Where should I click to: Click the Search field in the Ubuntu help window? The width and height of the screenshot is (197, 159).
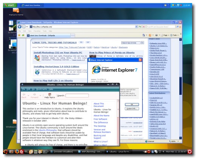click(x=77, y=96)
